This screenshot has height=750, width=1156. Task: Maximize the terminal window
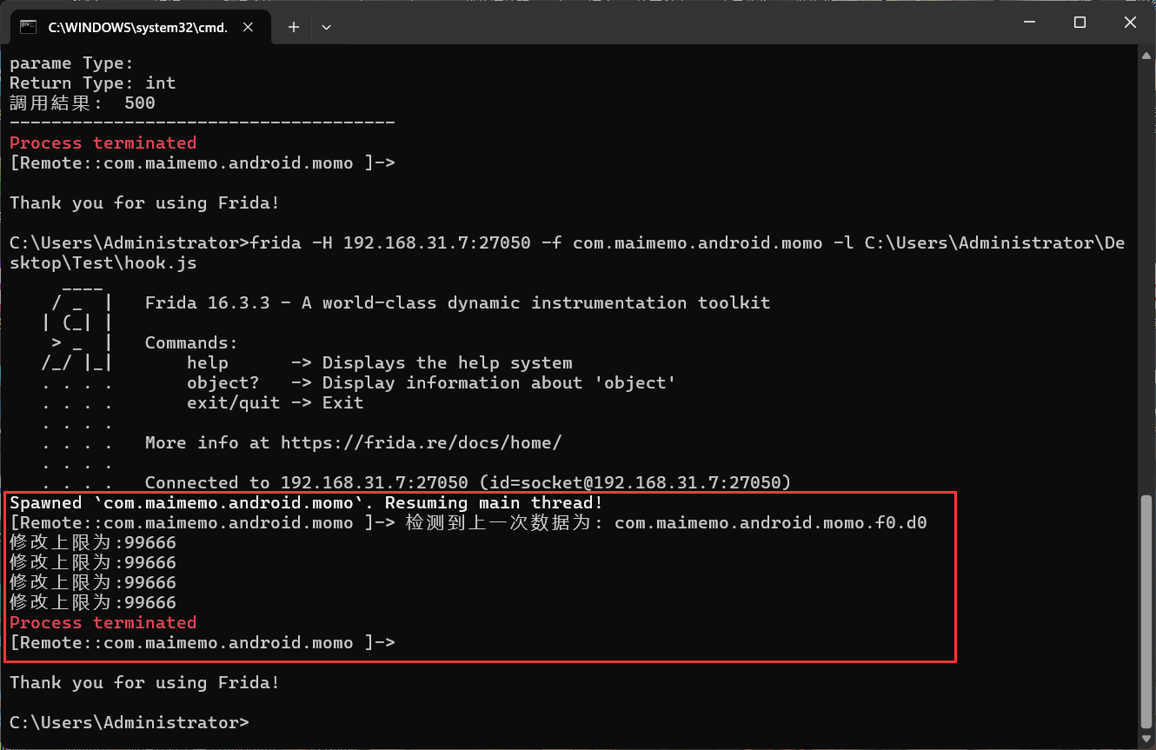click(x=1080, y=23)
